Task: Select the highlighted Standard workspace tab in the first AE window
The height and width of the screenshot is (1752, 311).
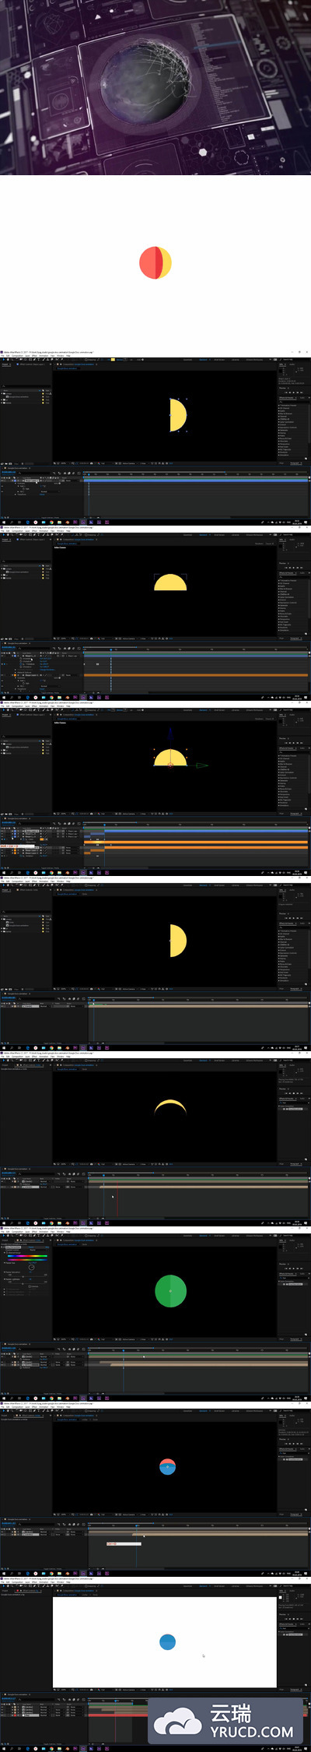Action: [x=204, y=360]
